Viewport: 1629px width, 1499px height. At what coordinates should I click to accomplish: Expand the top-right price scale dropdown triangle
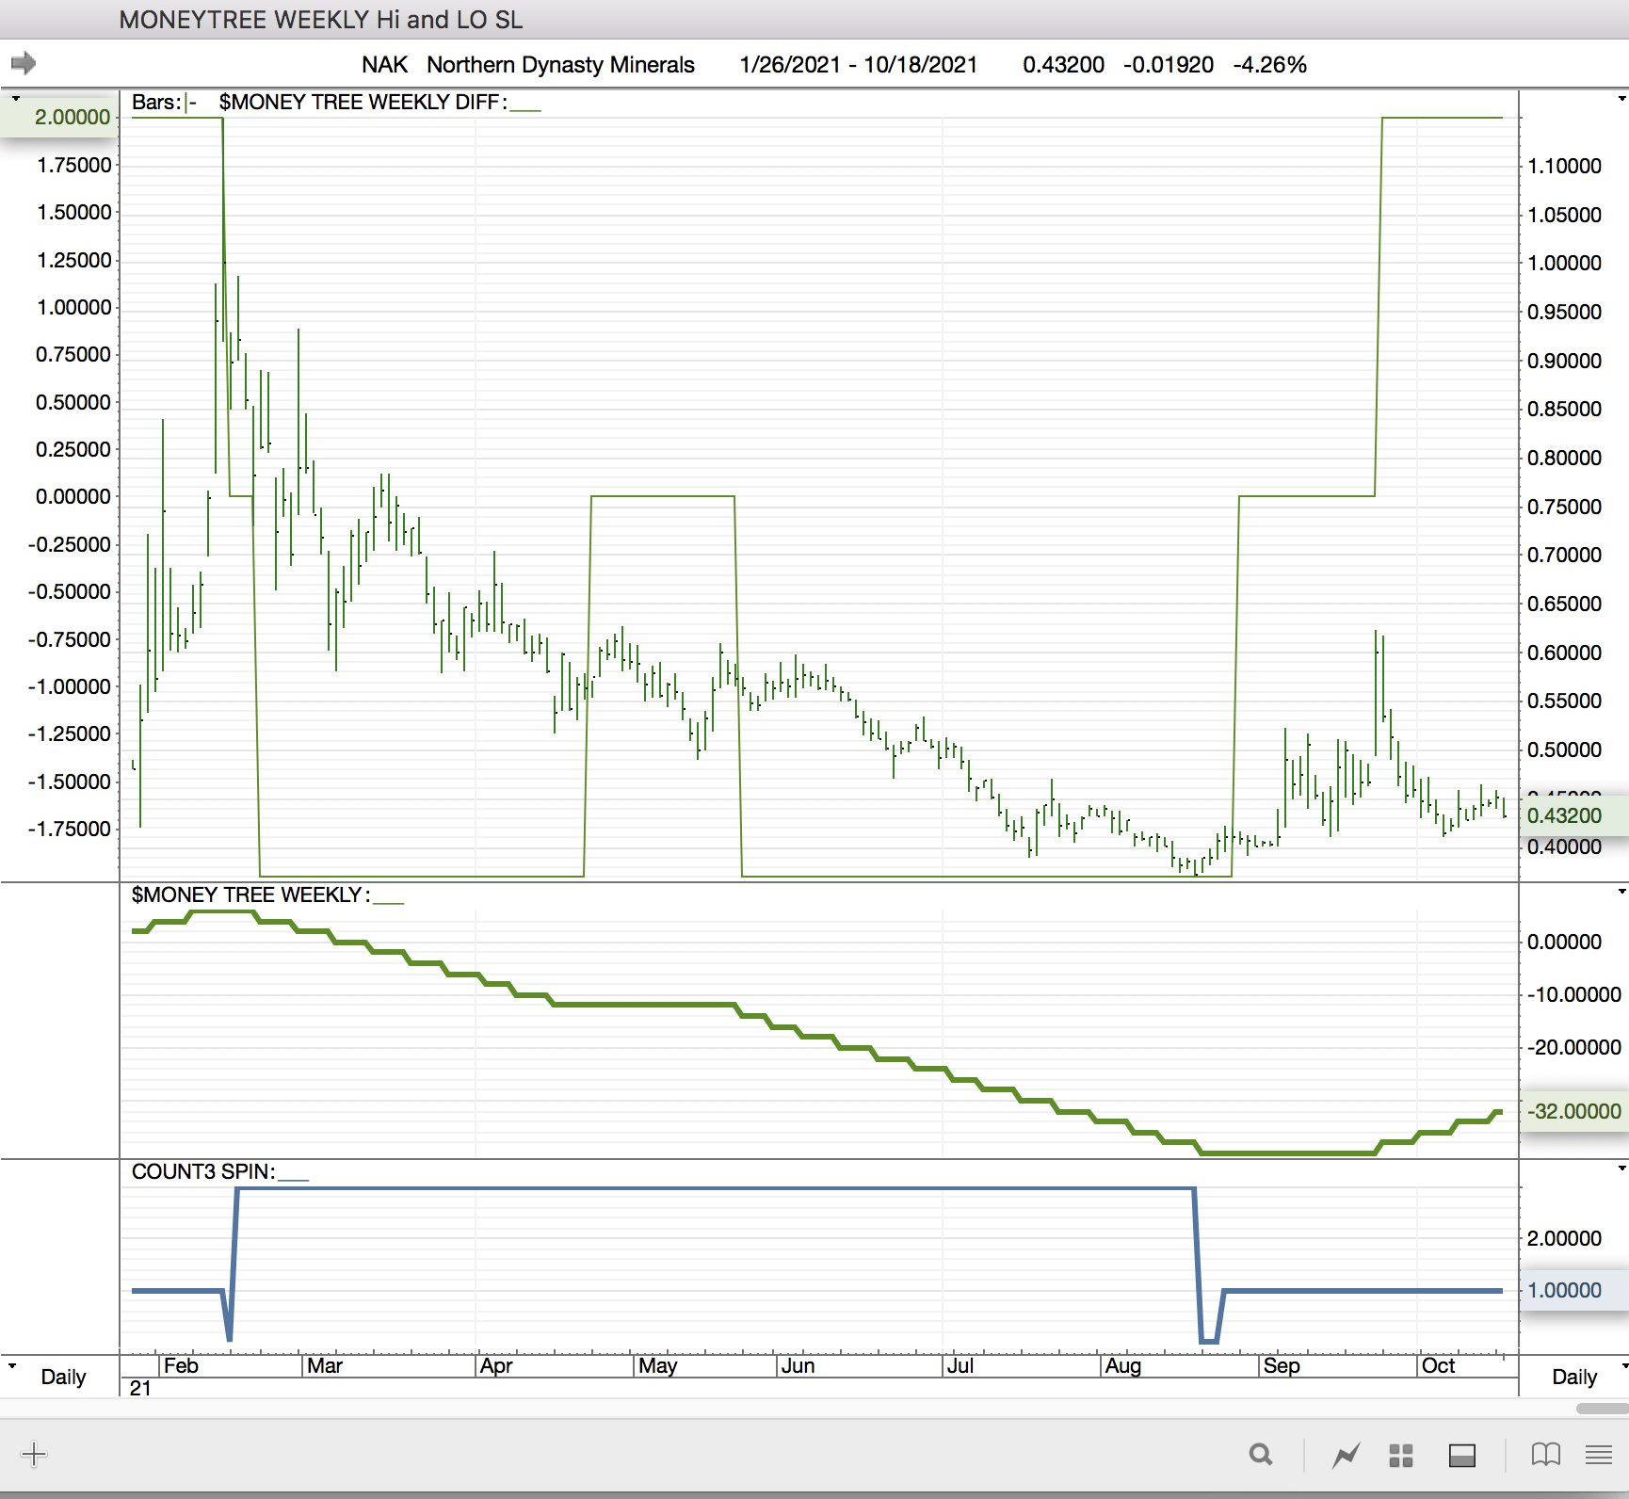coord(1621,98)
